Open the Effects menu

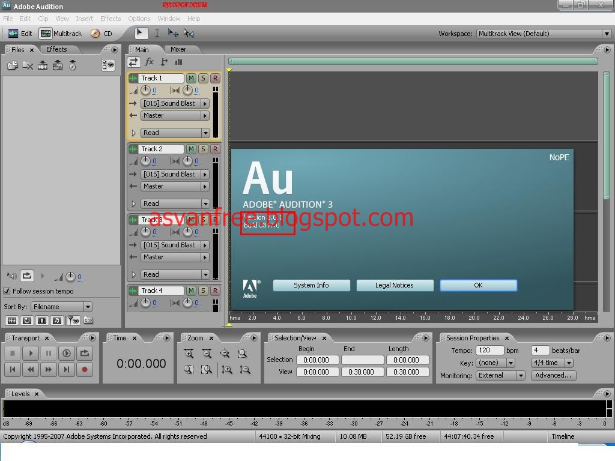click(x=111, y=19)
